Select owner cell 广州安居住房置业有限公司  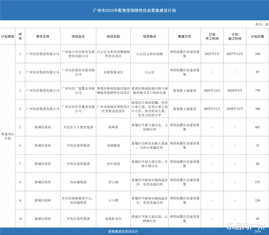point(78,109)
